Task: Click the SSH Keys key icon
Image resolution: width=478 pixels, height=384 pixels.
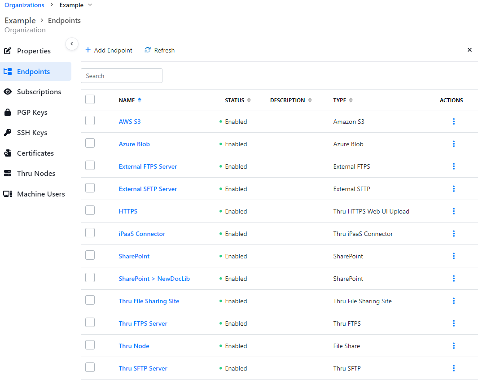Action: pos(8,133)
